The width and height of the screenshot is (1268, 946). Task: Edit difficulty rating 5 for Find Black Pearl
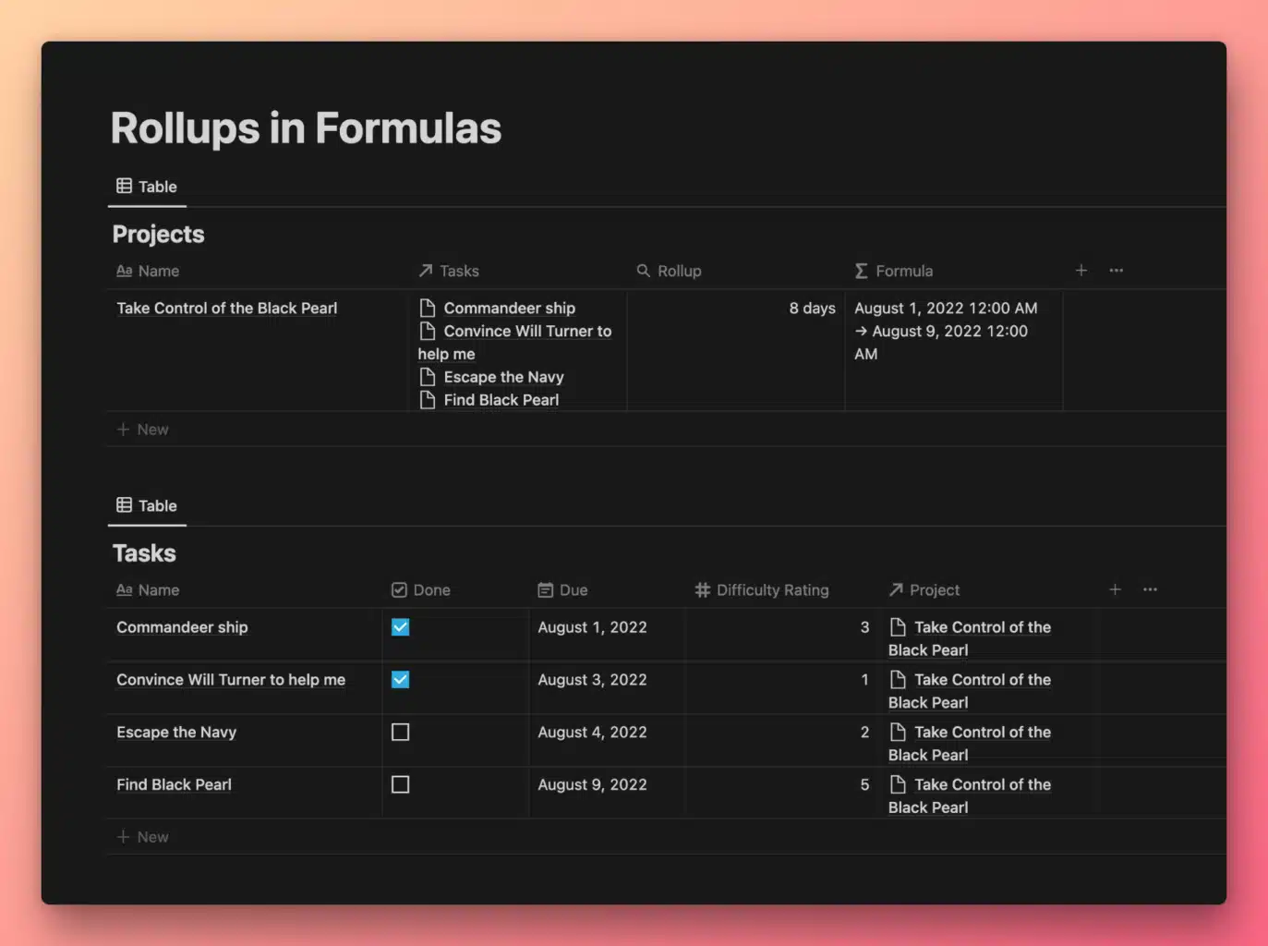[x=864, y=785]
